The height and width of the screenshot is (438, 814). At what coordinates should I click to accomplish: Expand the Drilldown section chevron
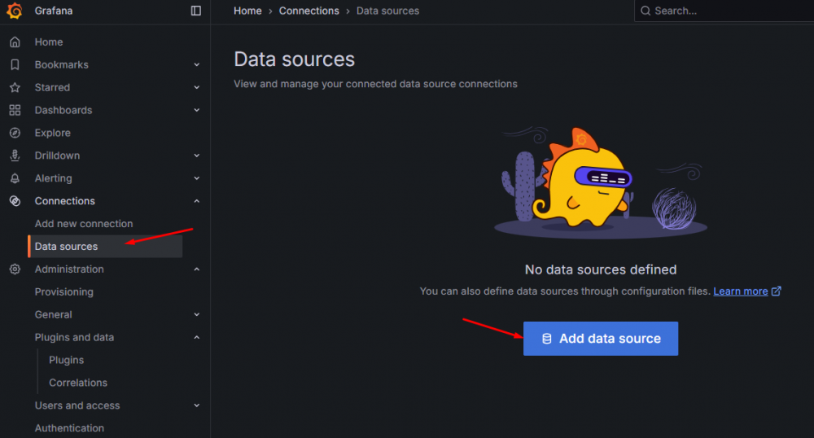pyautogui.click(x=197, y=155)
